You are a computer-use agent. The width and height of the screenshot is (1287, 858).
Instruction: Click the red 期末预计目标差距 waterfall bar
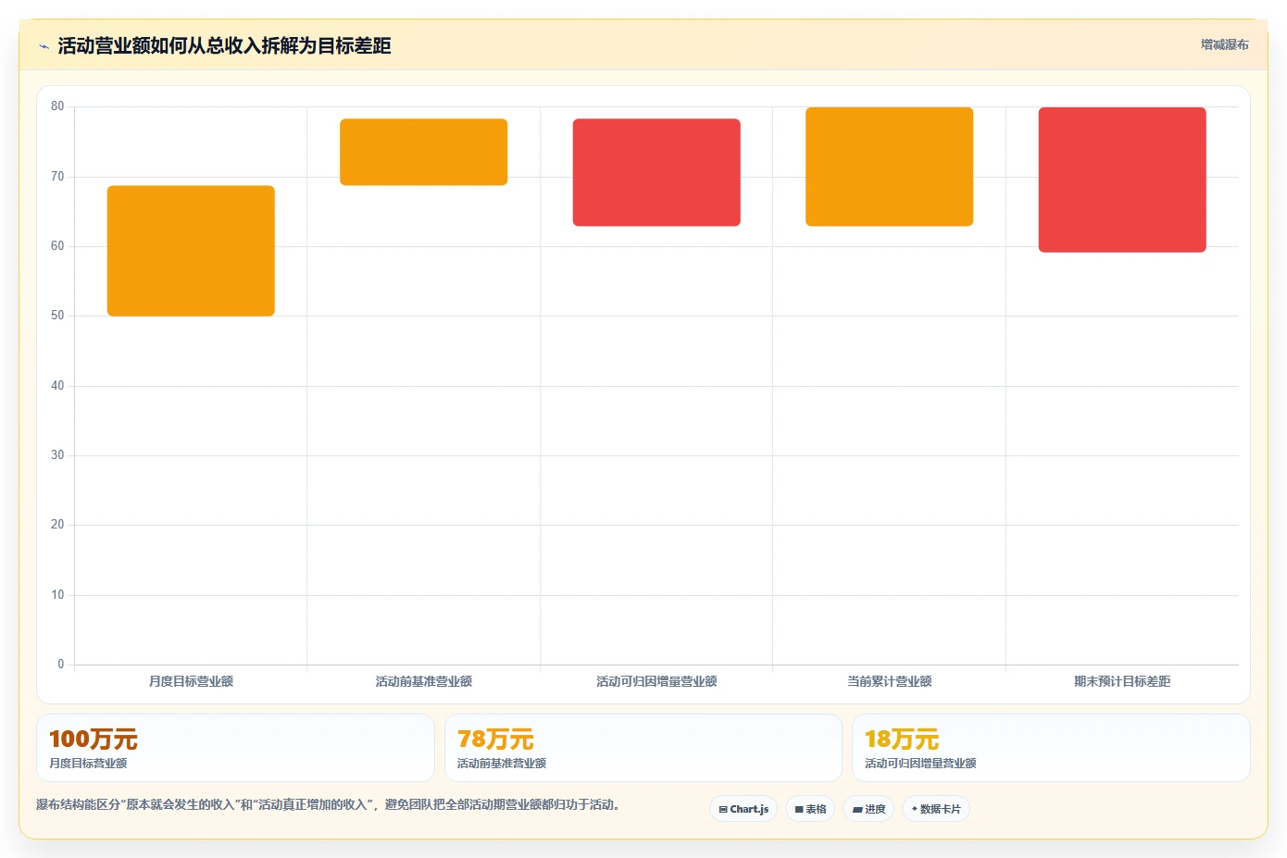click(x=1122, y=180)
